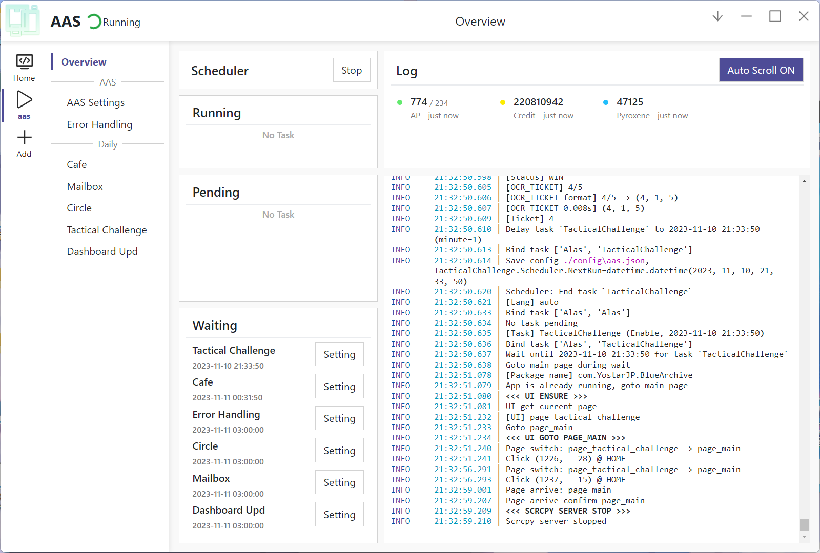Viewport: 820px width, 553px height.
Task: Open Setting for waiting Tactical Challenge task
Action: [x=339, y=354]
